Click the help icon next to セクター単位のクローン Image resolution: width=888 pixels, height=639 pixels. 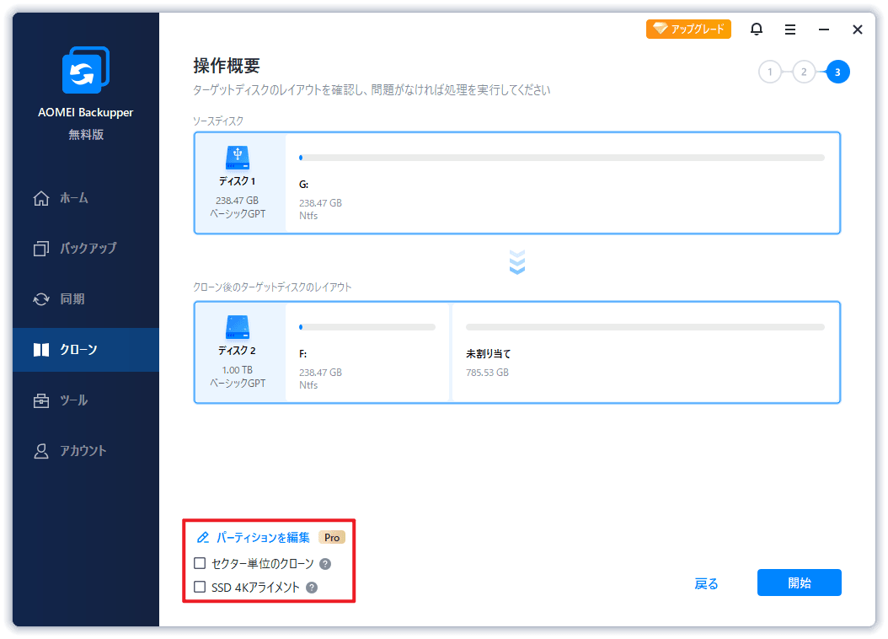(x=325, y=563)
